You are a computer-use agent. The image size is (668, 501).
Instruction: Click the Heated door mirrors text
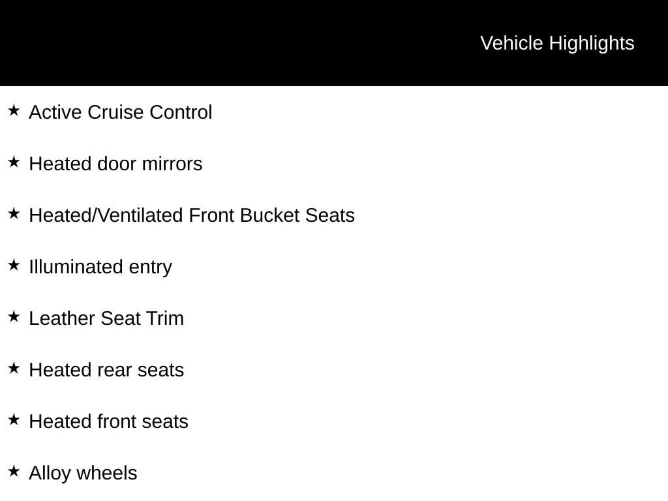[x=115, y=164]
